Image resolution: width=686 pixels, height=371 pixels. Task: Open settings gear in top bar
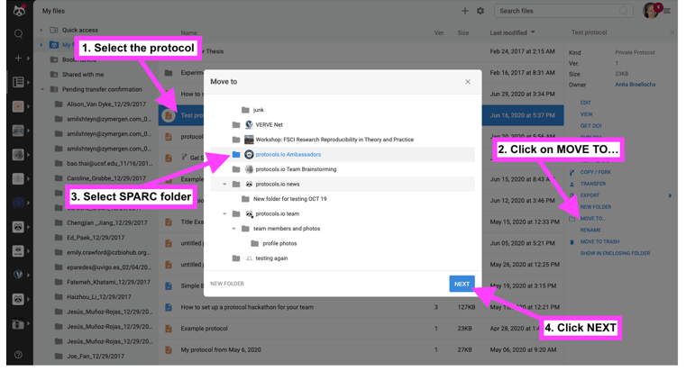[480, 11]
